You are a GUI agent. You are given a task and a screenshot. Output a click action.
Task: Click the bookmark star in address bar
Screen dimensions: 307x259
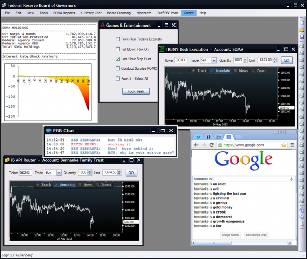pyautogui.click(x=283, y=145)
